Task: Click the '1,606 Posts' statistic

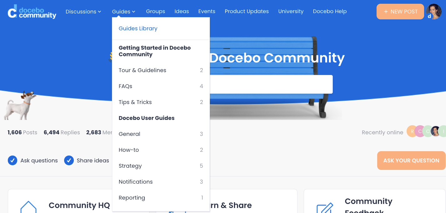Action: [x=23, y=132]
